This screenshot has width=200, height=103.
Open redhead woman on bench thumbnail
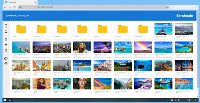[41, 84]
